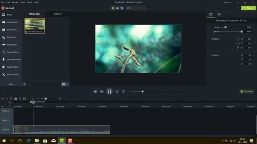
Task: Open the canvas zoom percentage dropdown
Action: (x=136, y=8)
